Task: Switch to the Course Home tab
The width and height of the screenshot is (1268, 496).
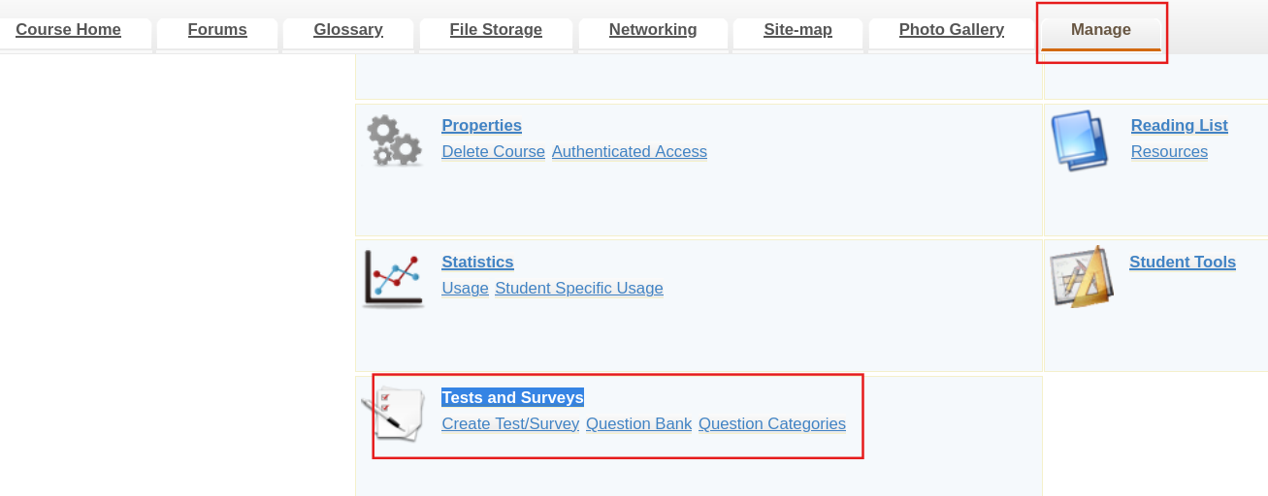Action: pos(68,30)
